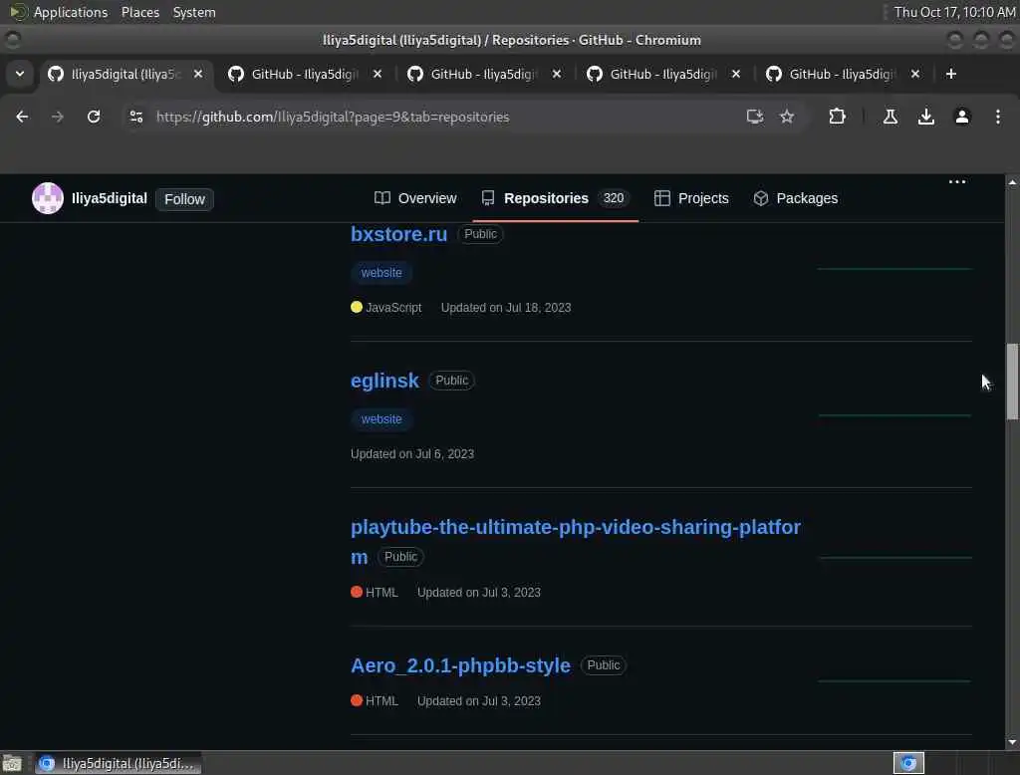
Task: Click the Iliya5digital profile avatar
Action: point(48,198)
